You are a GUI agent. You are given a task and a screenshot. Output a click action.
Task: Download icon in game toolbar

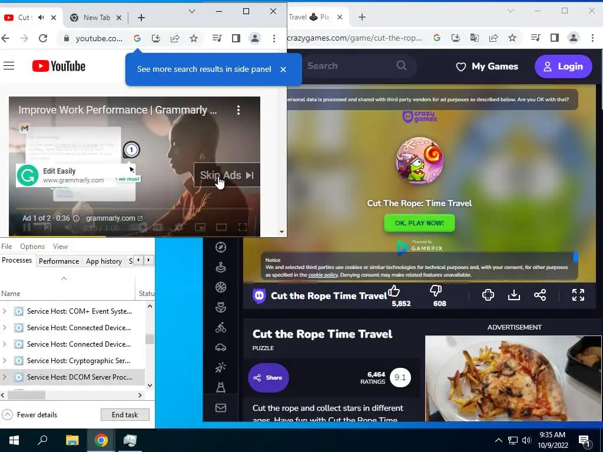pyautogui.click(x=513, y=295)
